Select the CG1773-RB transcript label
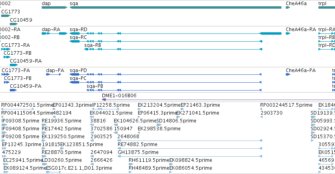Viewport: 335px width, 174px height. [18, 53]
